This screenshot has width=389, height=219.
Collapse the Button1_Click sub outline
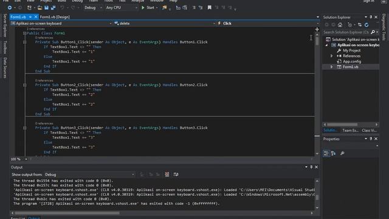click(24, 42)
